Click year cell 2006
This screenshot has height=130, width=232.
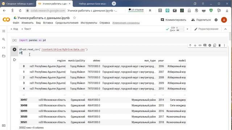click(x=161, y=66)
